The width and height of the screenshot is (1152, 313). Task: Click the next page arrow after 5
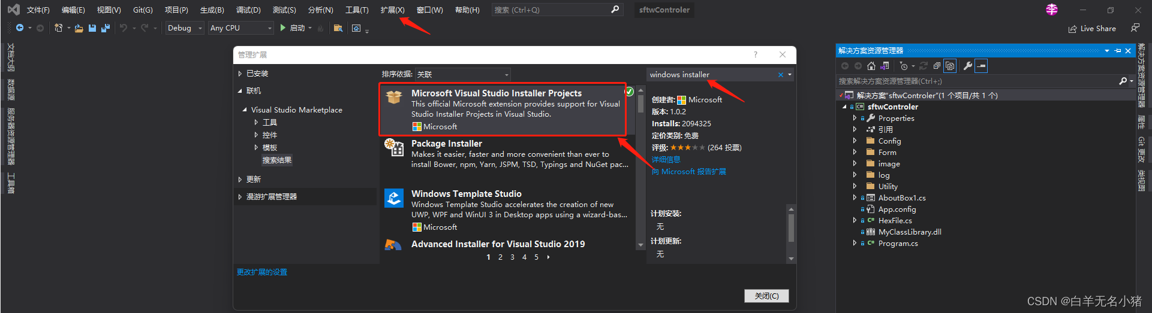[548, 257]
